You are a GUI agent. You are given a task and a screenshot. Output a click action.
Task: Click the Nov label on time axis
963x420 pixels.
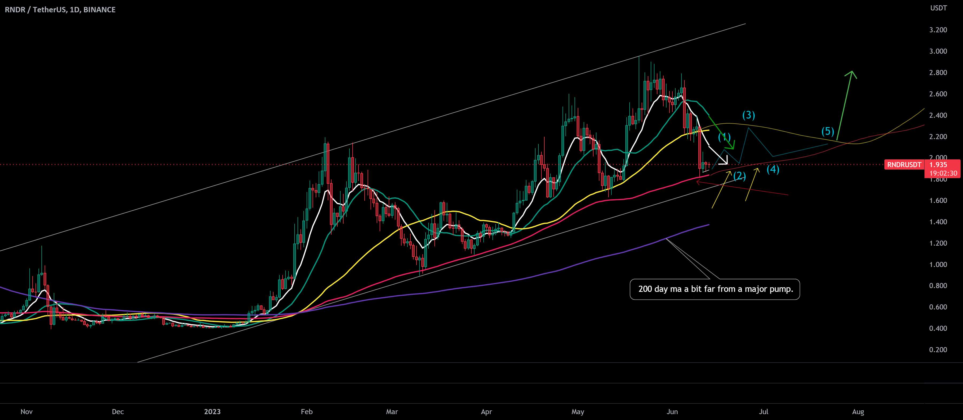point(26,412)
